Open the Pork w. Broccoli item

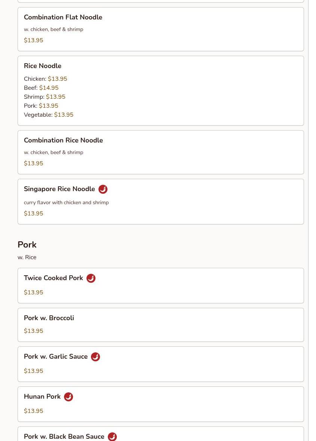(49, 318)
